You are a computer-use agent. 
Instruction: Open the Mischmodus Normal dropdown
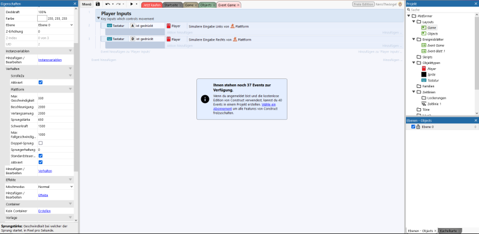click(x=55, y=187)
